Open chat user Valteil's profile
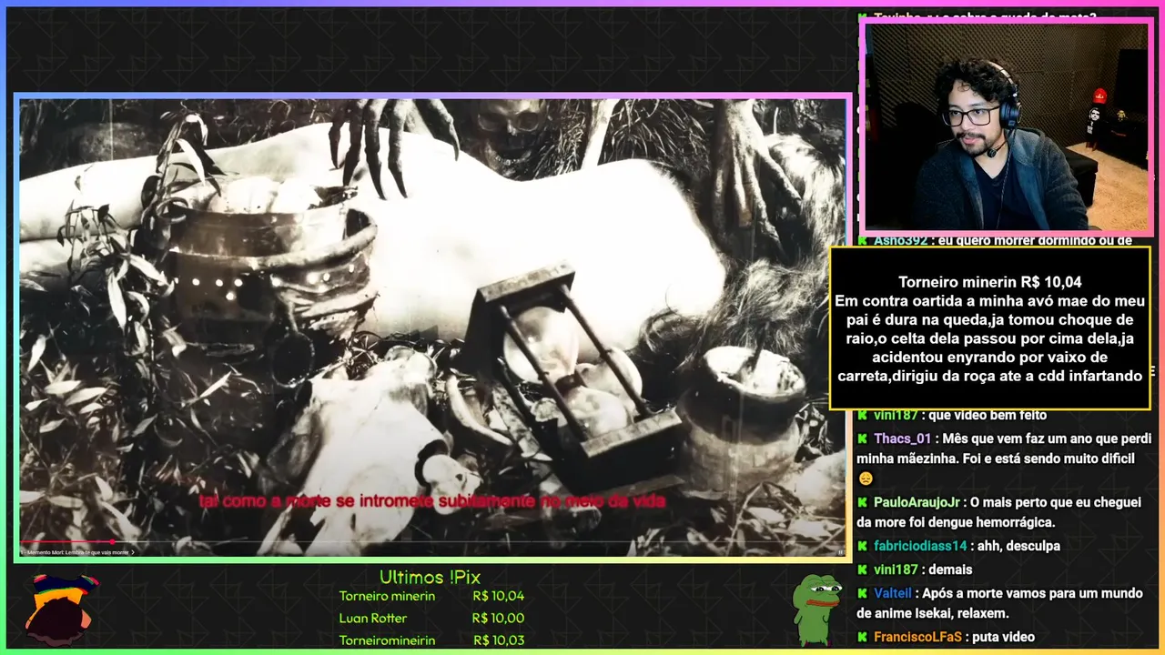 pyautogui.click(x=894, y=593)
